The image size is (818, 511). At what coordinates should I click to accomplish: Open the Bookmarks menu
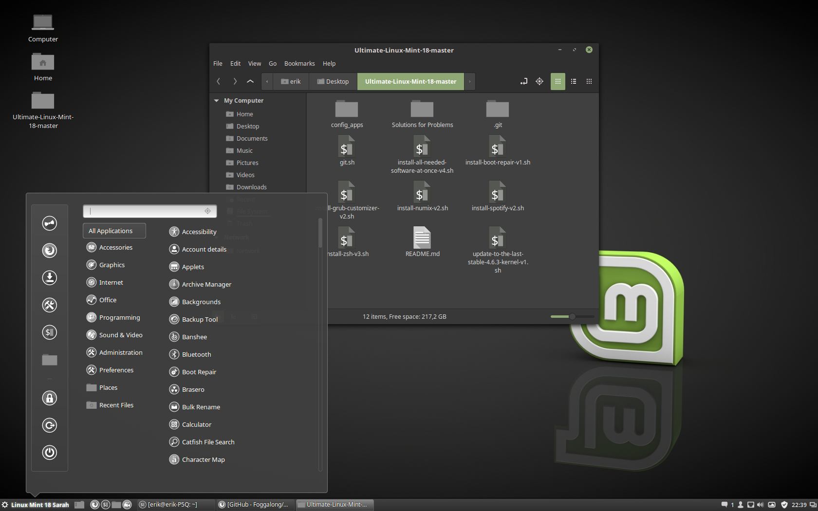coord(299,64)
